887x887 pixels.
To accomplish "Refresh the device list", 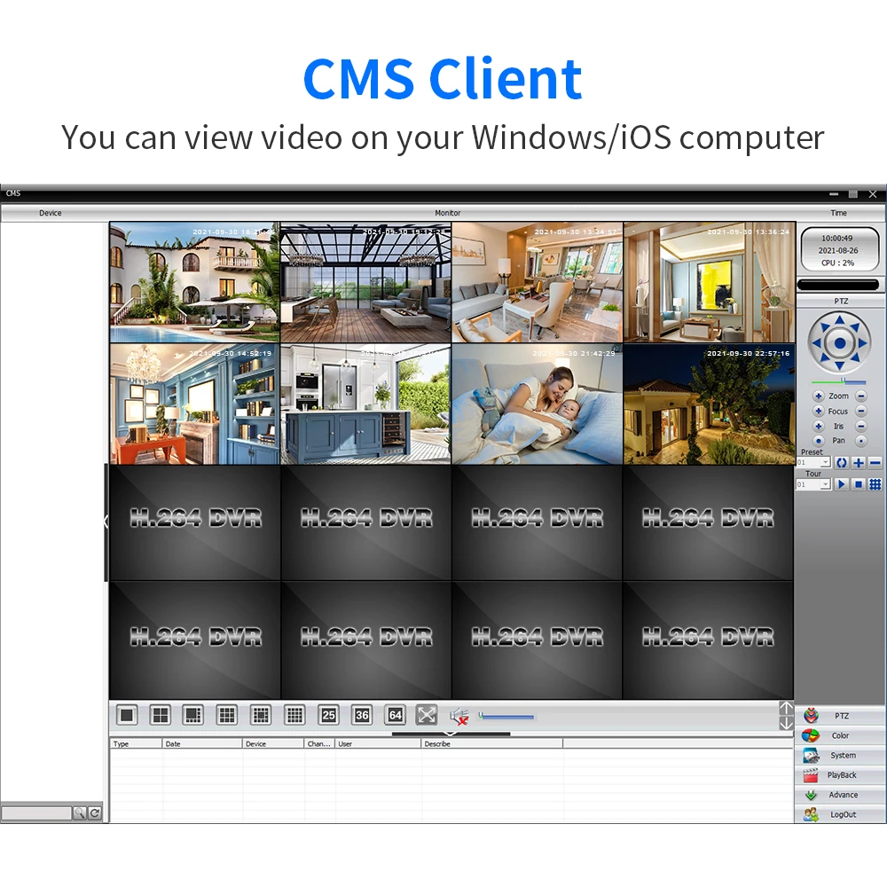I will coord(95,813).
